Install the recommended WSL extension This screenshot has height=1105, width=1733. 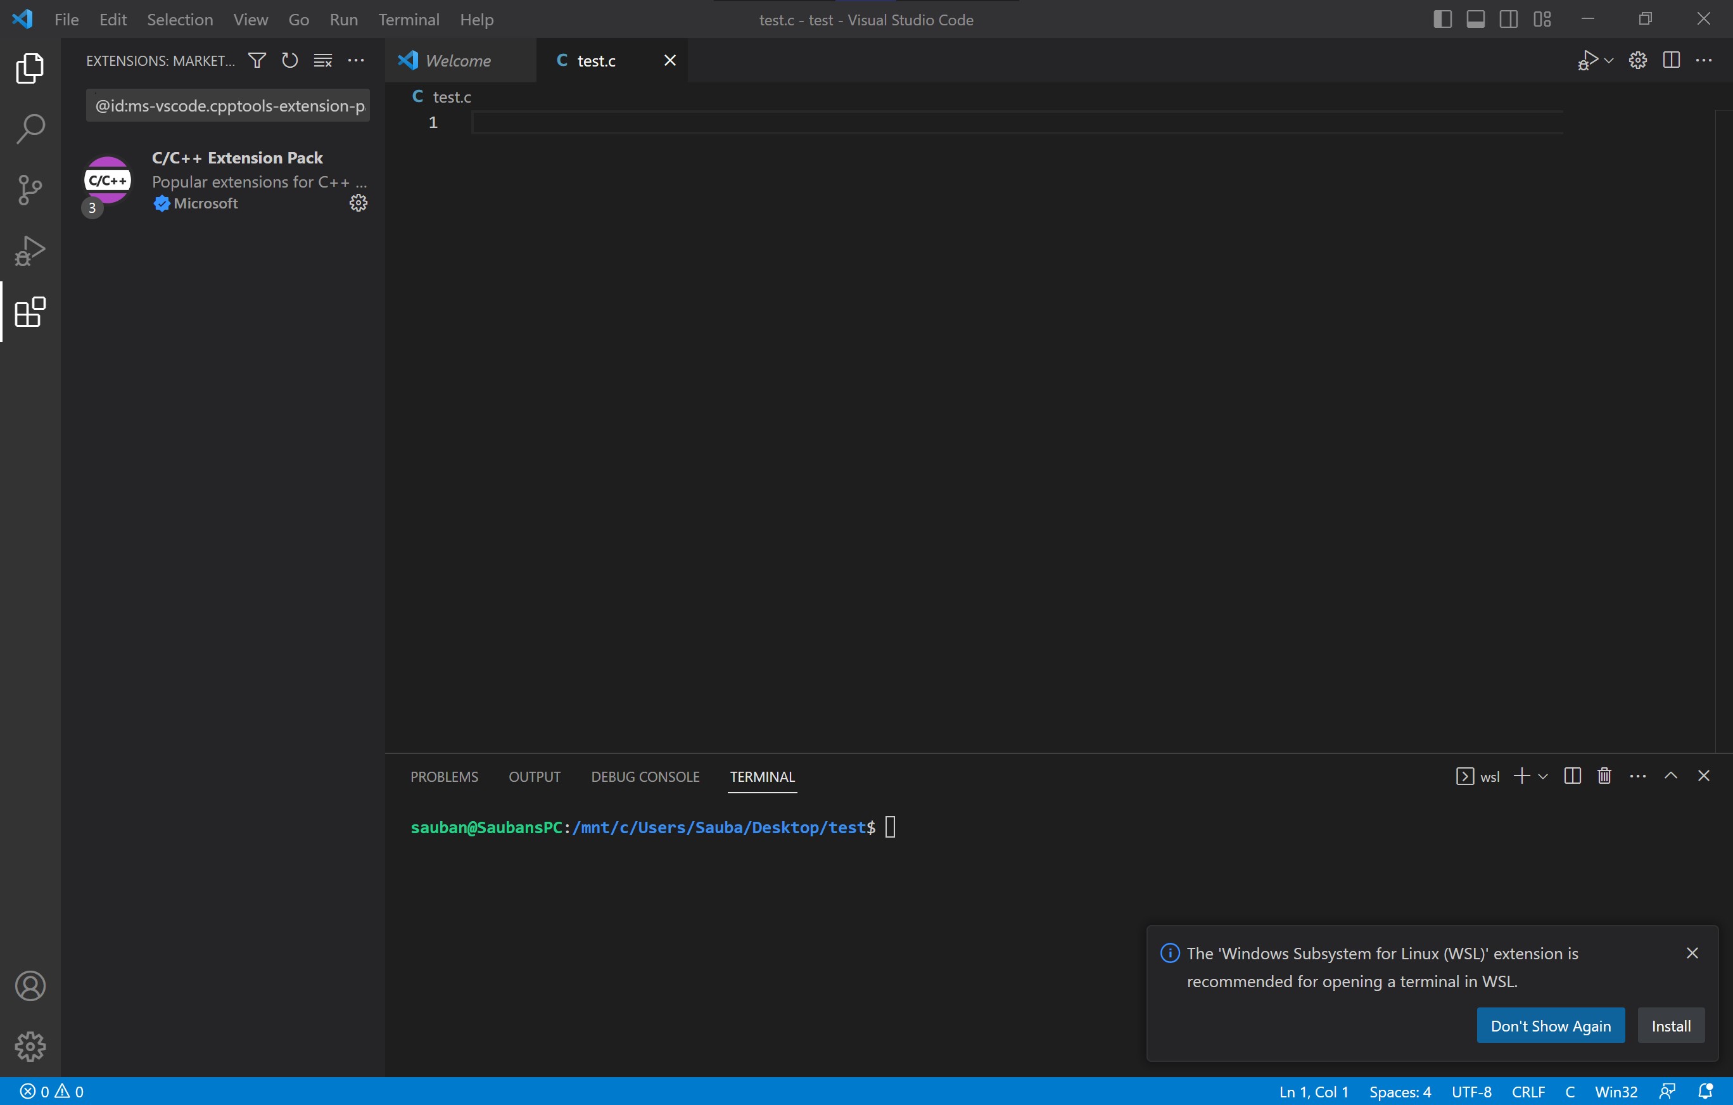coord(1670,1026)
